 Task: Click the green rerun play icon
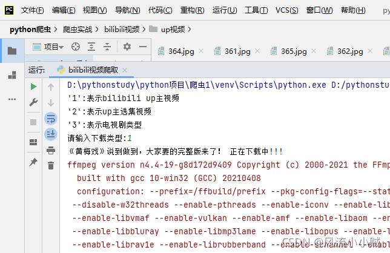[33, 87]
